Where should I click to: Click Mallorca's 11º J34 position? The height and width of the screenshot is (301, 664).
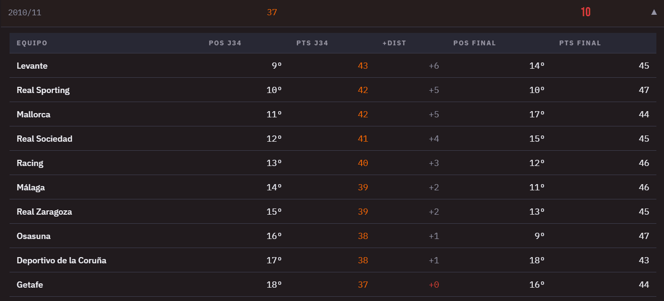coord(274,114)
